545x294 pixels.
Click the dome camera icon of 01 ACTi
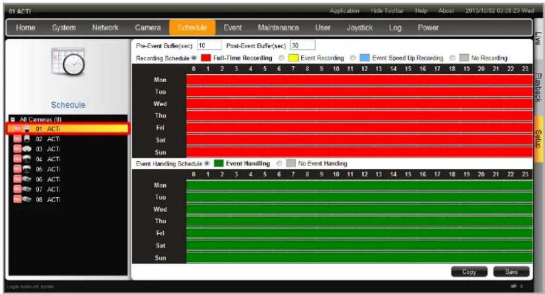point(27,129)
